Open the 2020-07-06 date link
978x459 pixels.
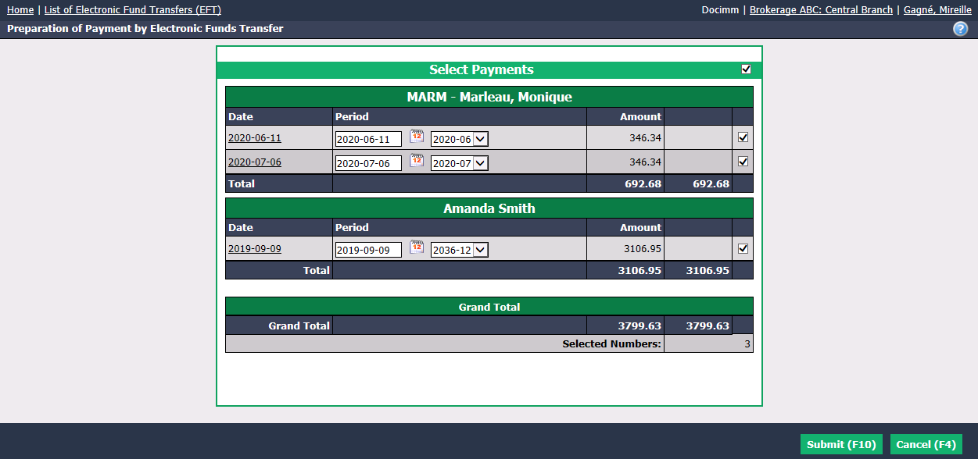pyautogui.click(x=255, y=162)
